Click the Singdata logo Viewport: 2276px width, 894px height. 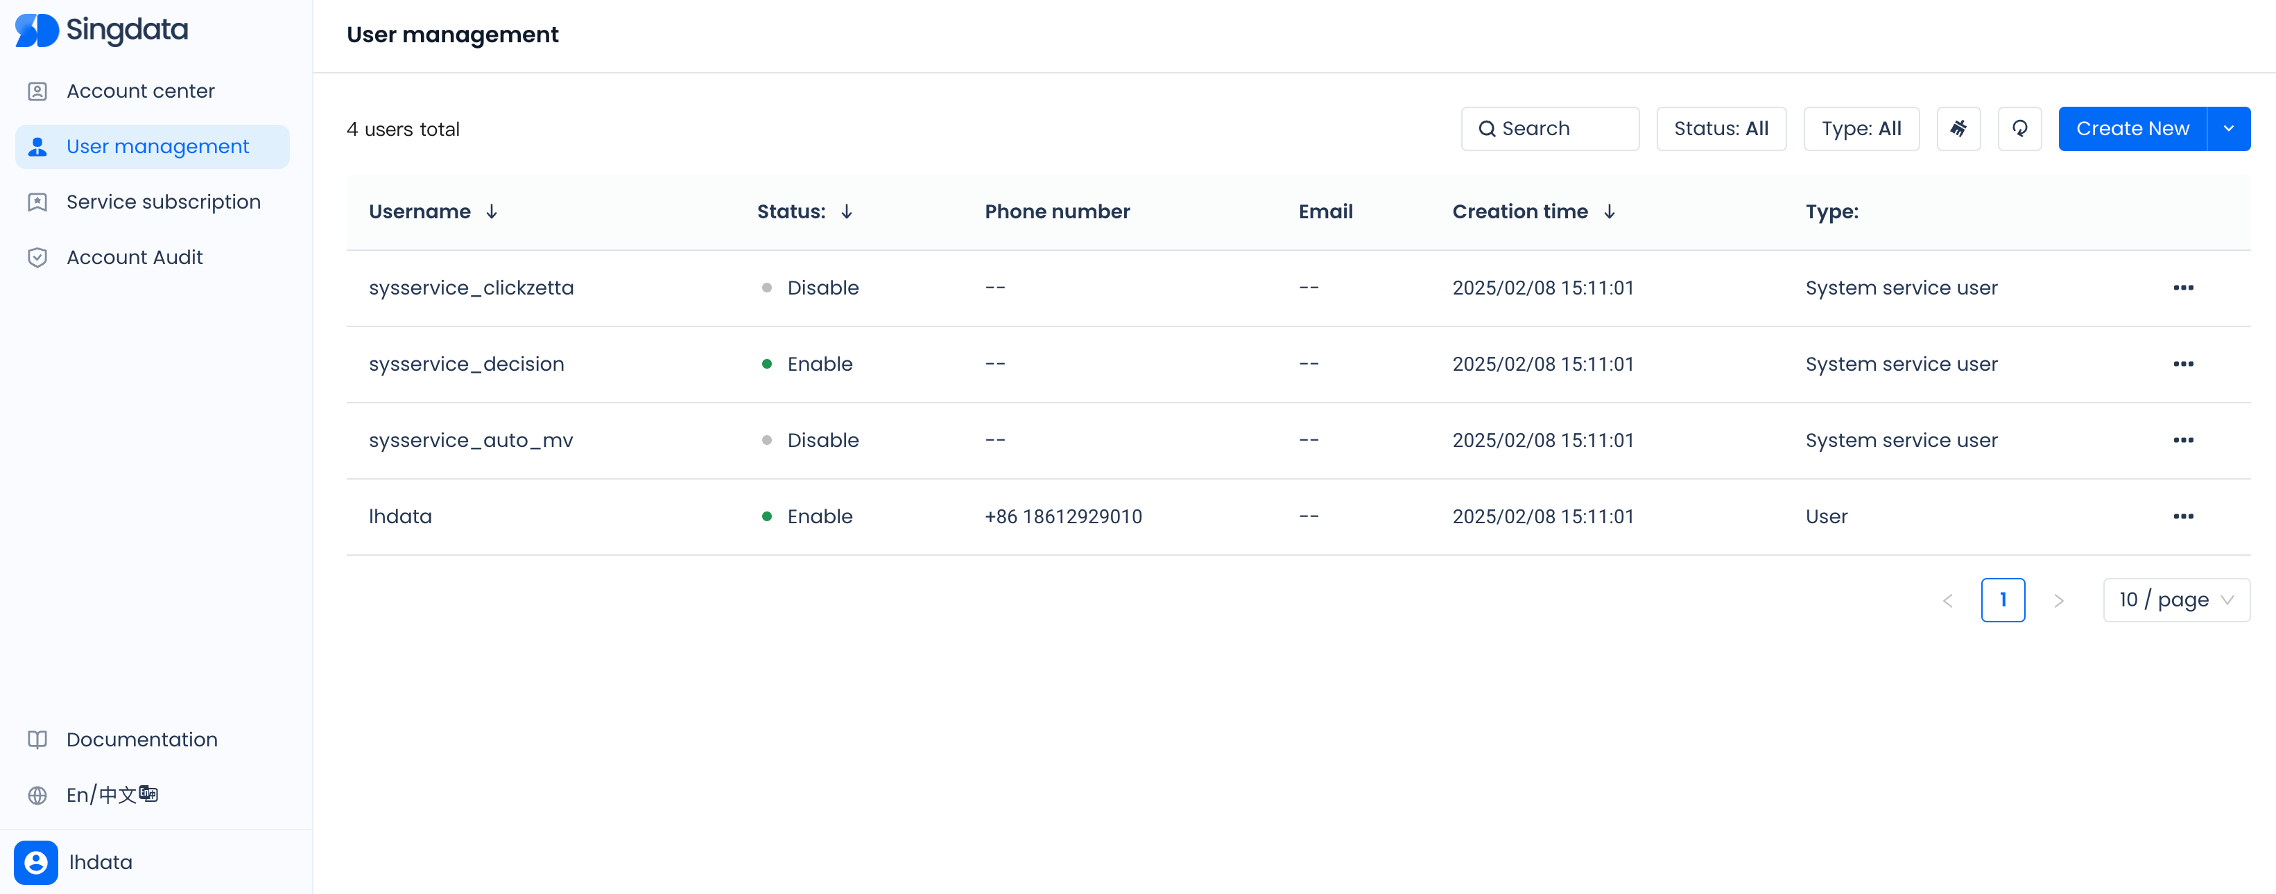102,30
